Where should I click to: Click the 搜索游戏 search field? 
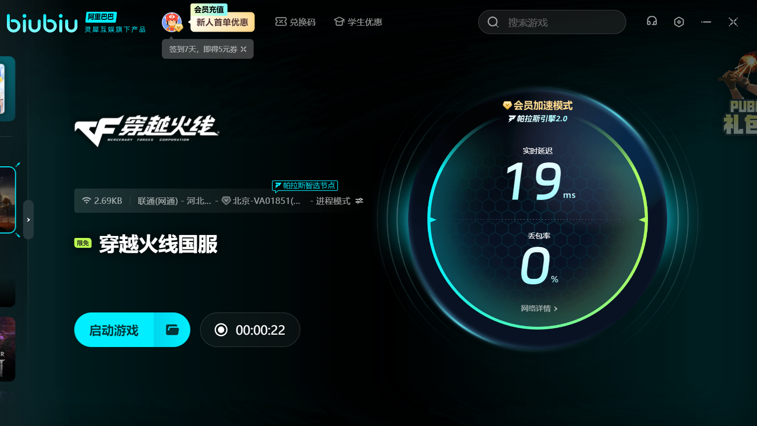tap(552, 22)
